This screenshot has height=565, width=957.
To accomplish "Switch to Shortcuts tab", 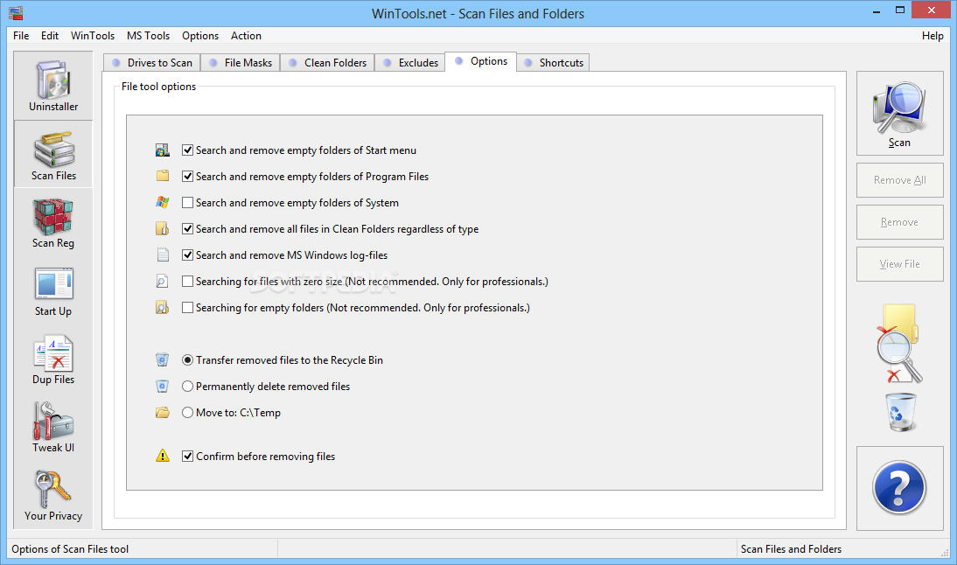I will coord(554,63).
